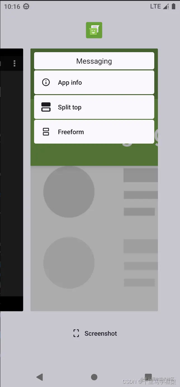Tap the green Messaging app icon
The image size is (180, 387).
94,30
